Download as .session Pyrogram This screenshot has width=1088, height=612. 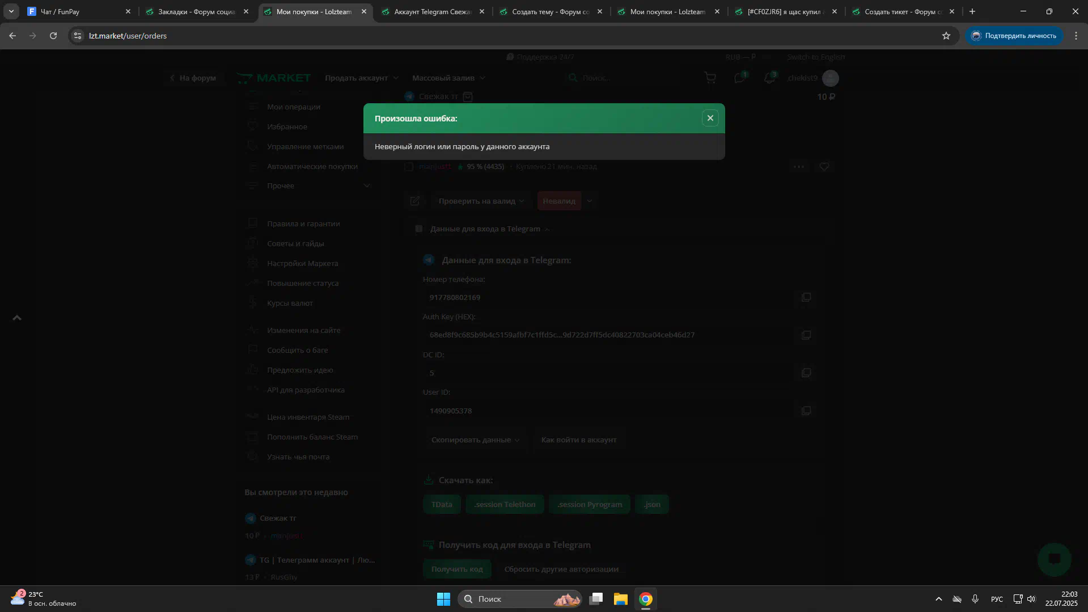[590, 504]
